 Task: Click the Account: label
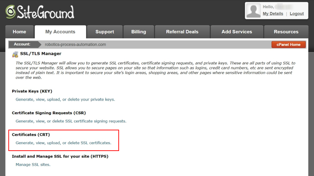(22, 44)
